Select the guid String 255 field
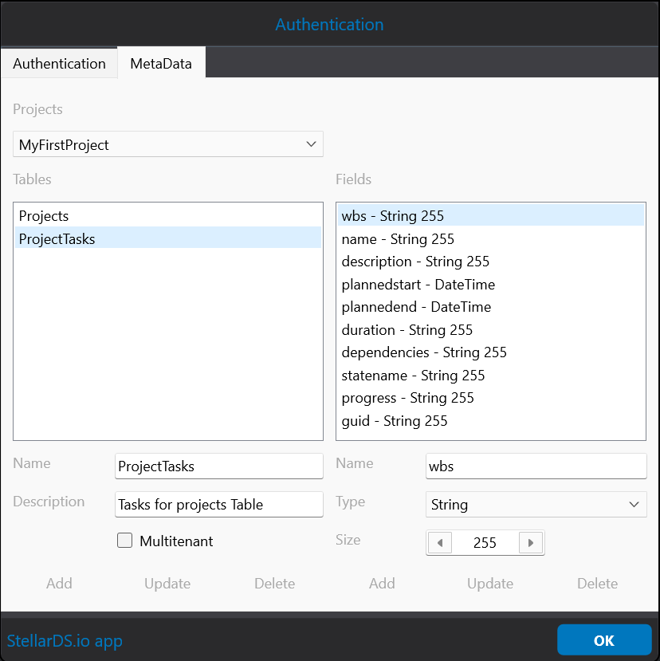Viewport: 660px width, 661px height. pos(394,421)
